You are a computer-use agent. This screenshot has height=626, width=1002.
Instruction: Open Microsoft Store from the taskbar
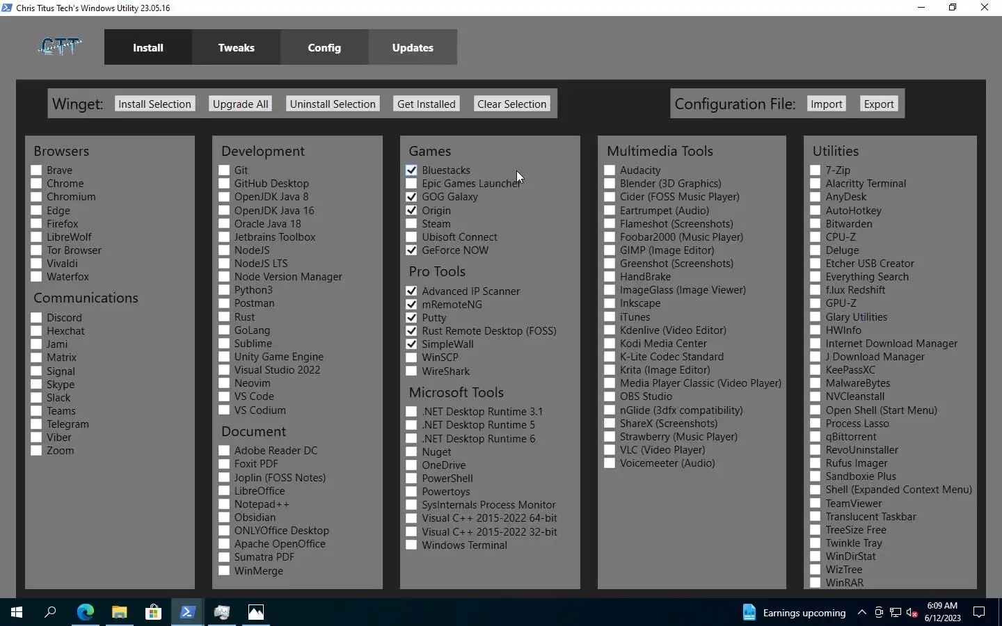(x=153, y=612)
